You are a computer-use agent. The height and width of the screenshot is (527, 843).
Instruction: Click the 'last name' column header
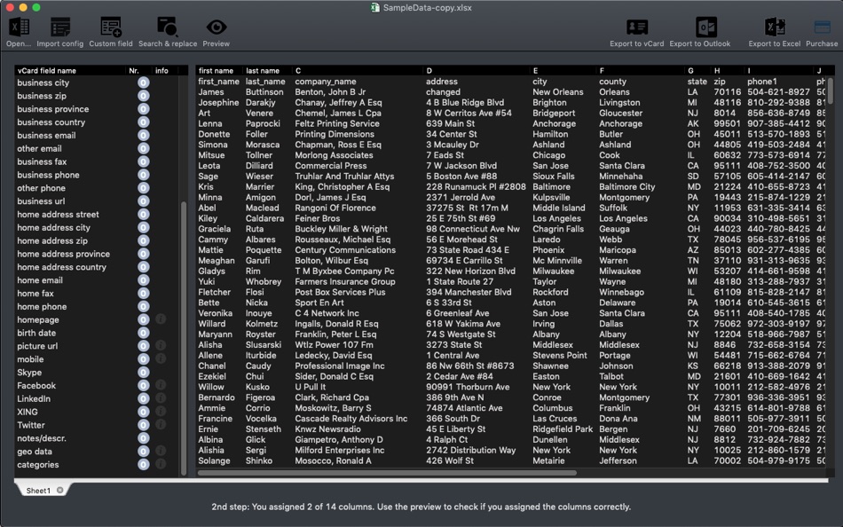coord(267,70)
